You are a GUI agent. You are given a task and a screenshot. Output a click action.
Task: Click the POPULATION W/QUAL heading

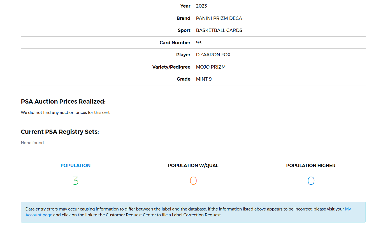[x=193, y=165]
